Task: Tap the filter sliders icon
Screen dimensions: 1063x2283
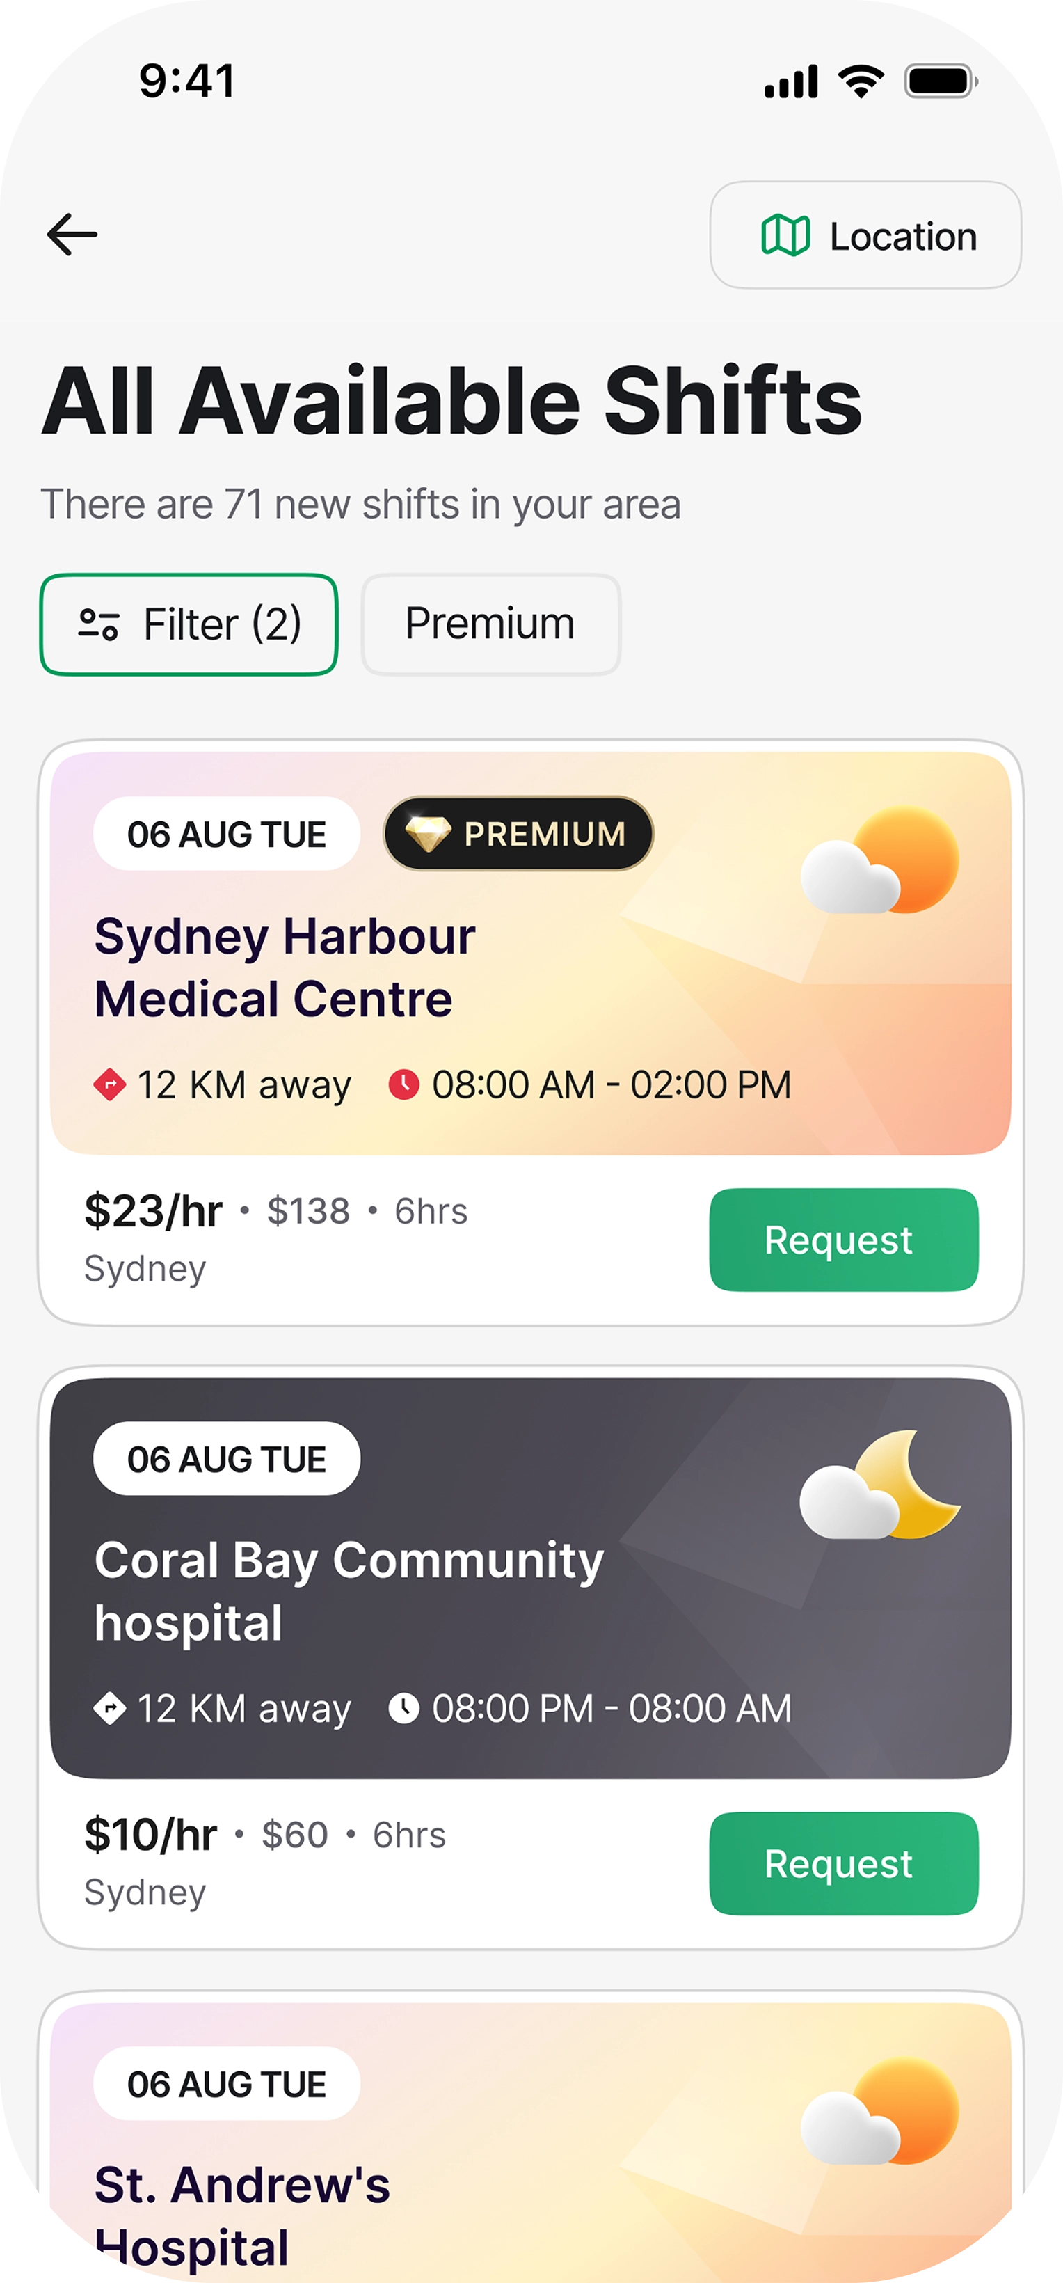Action: (98, 624)
